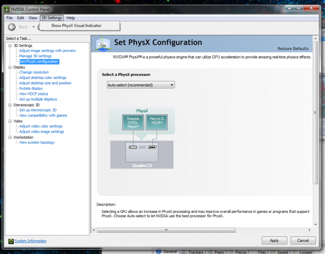The height and width of the screenshot is (254, 325).
Task: Open the System Information link
Action: pos(30,241)
